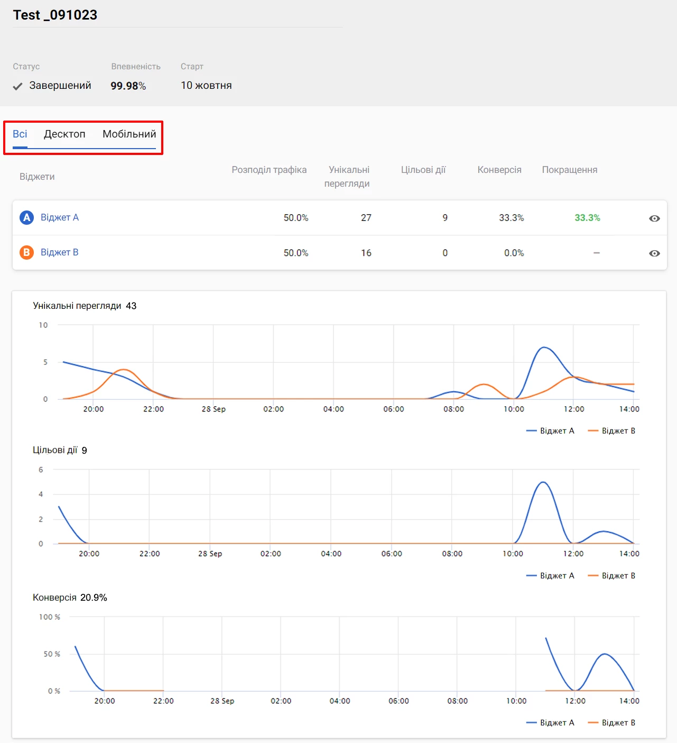This screenshot has height=743, width=677.
Task: Preview Віджет B with the eye icon
Action: 654,253
